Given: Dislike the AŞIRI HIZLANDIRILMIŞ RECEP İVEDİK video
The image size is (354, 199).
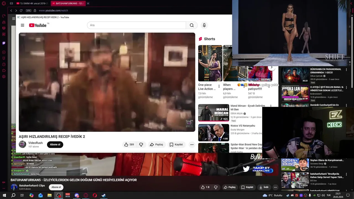Looking at the screenshot, I should coord(141,145).
